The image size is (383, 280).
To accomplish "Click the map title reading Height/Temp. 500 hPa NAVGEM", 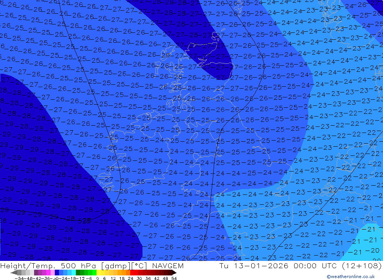I will click(92, 265).
